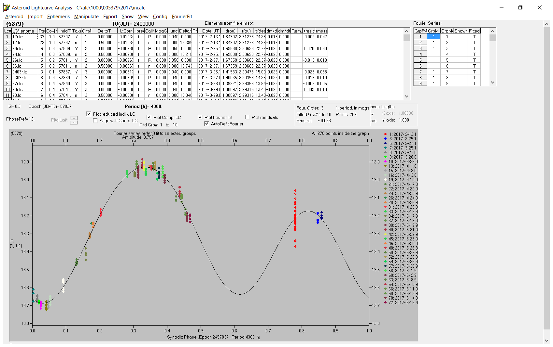The height and width of the screenshot is (347, 553).
Task: Click the Y-axis length value 1.000
Action: point(404,120)
